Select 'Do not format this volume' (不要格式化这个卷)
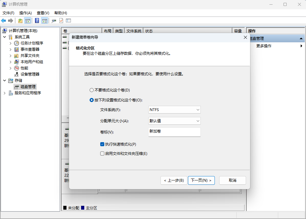 91,90
